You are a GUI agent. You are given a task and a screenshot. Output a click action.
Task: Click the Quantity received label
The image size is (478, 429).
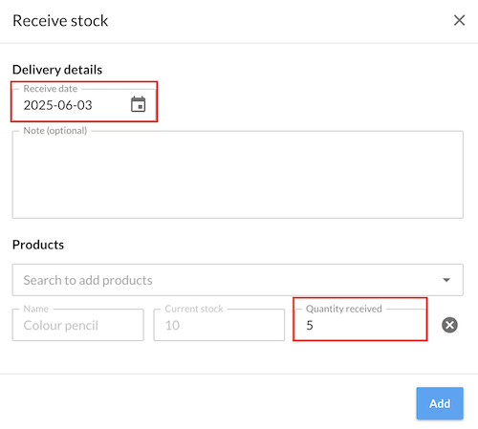344,309
